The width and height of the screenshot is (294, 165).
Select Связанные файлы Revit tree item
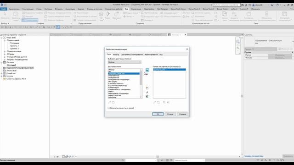click(17, 79)
